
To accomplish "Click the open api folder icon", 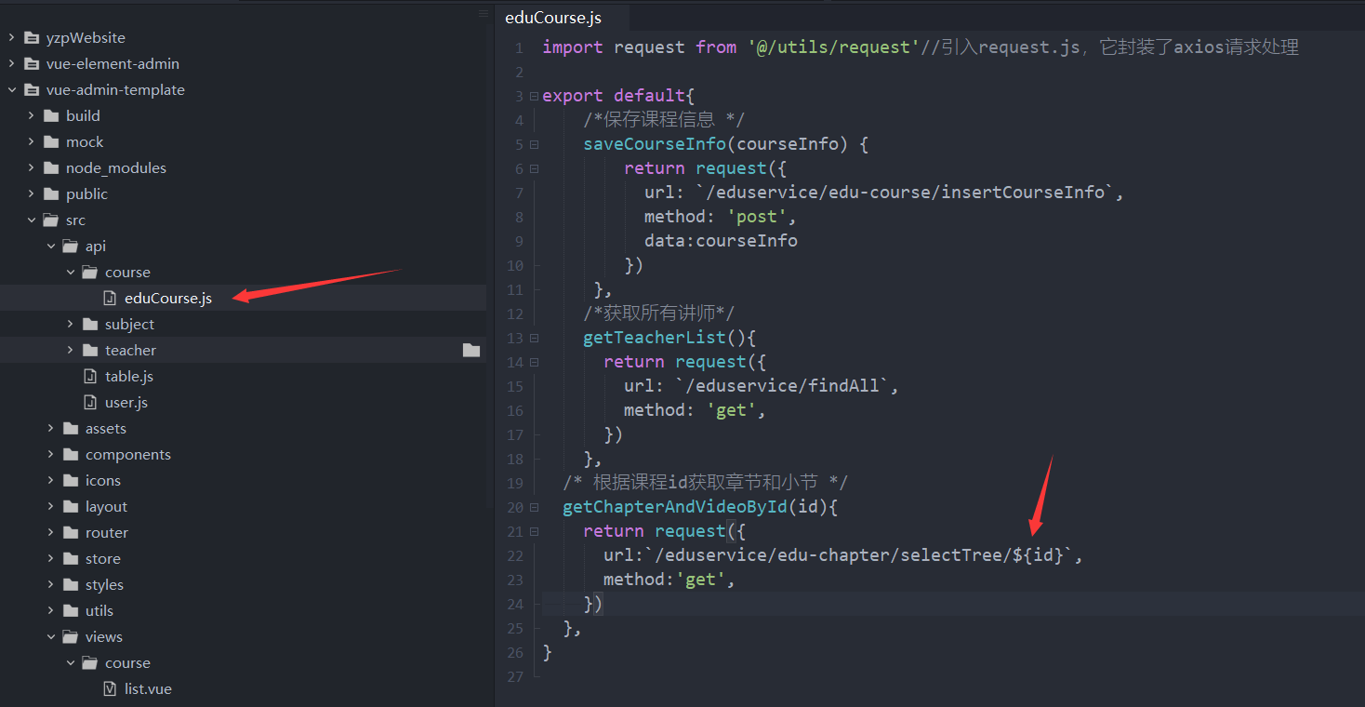I will 71,247.
